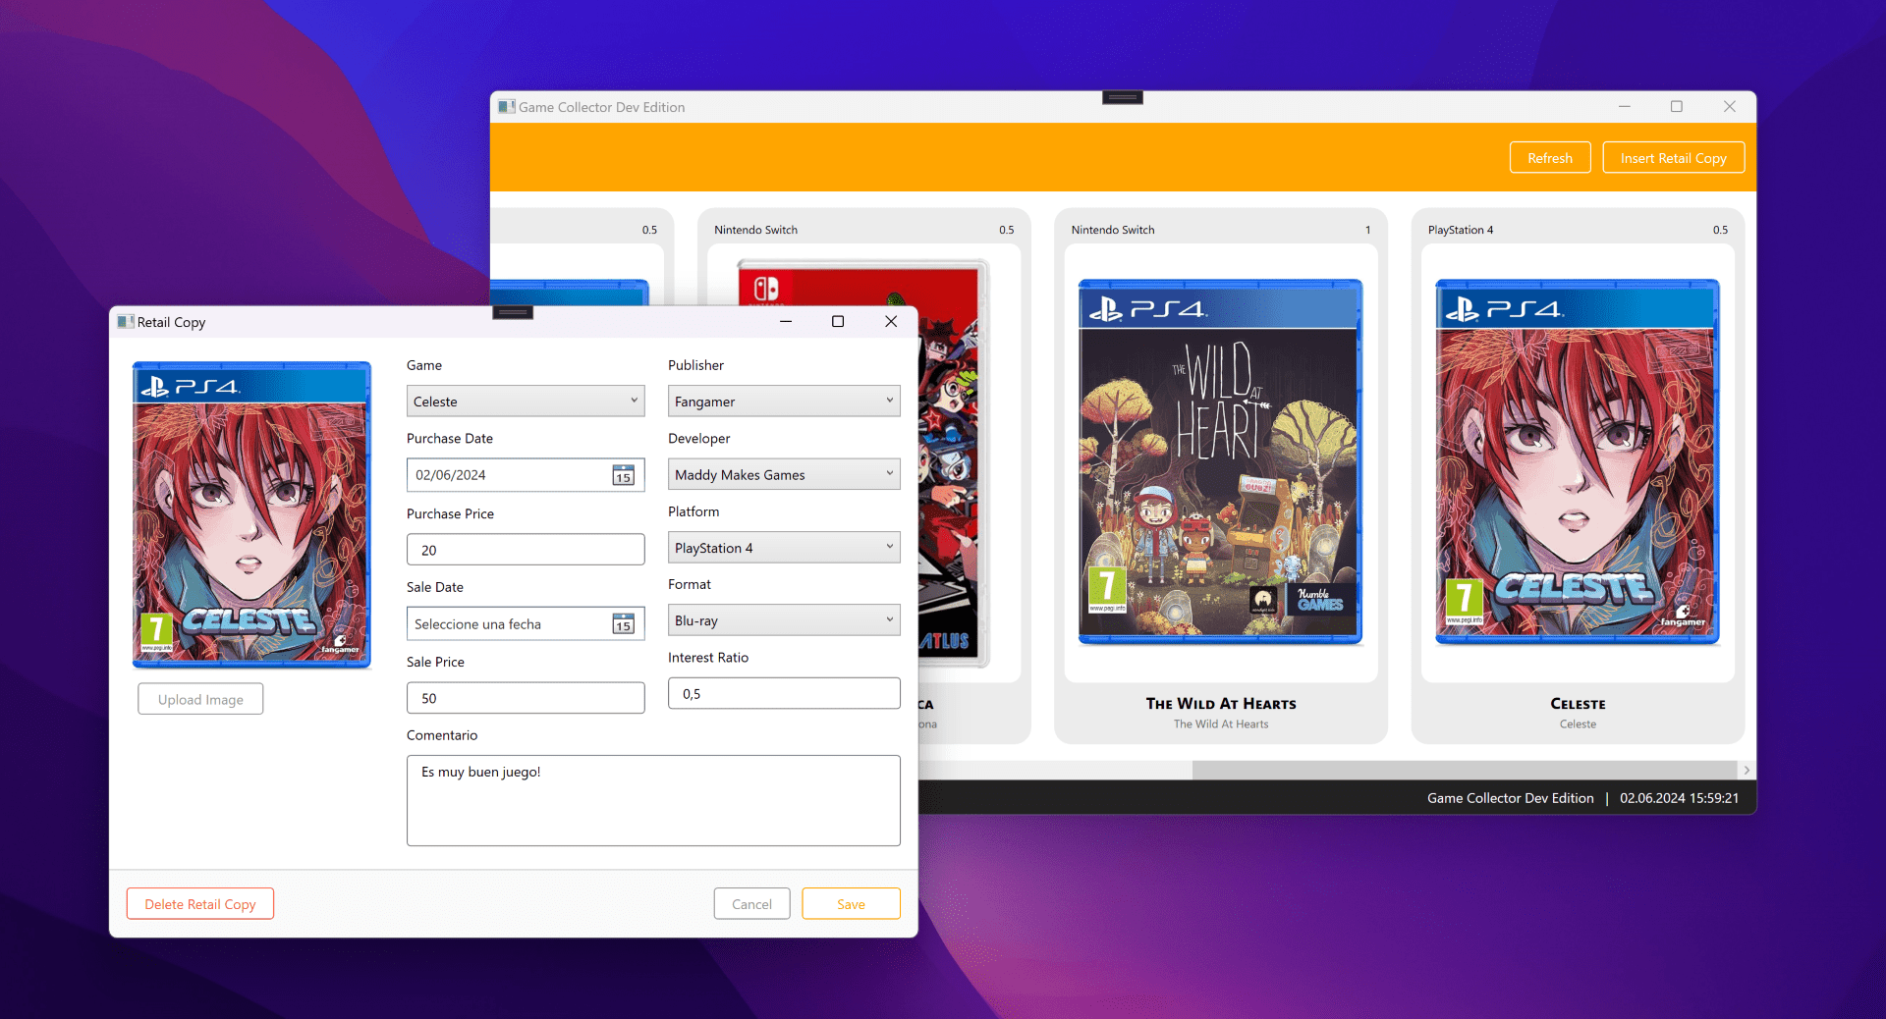
Task: Click the scrollbar right arrow in Game Collector
Action: (1747, 771)
